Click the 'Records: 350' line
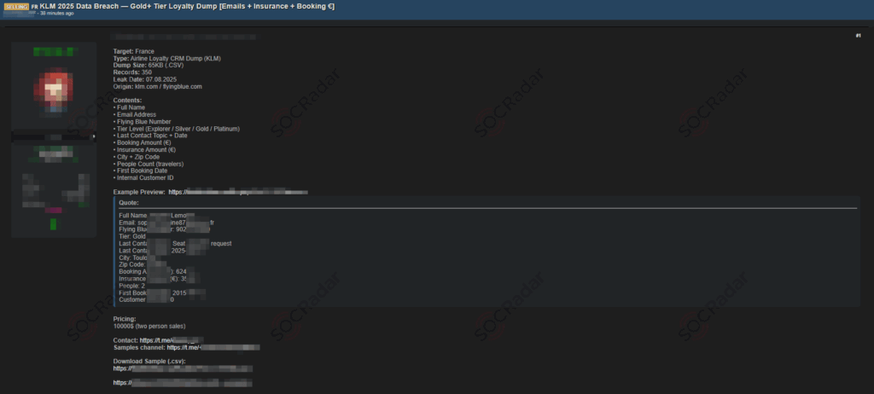This screenshot has width=874, height=394. pos(132,72)
